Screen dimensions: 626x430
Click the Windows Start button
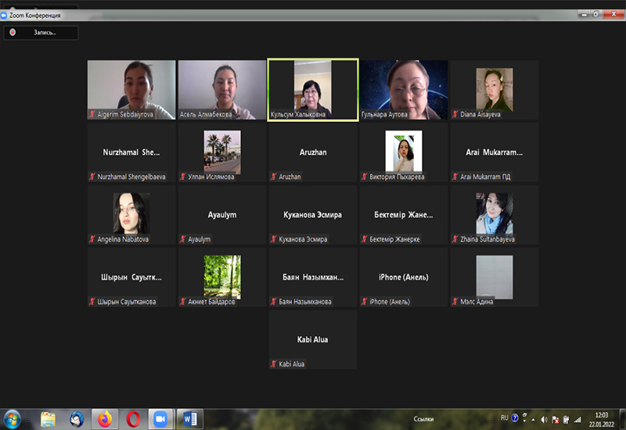click(x=14, y=419)
